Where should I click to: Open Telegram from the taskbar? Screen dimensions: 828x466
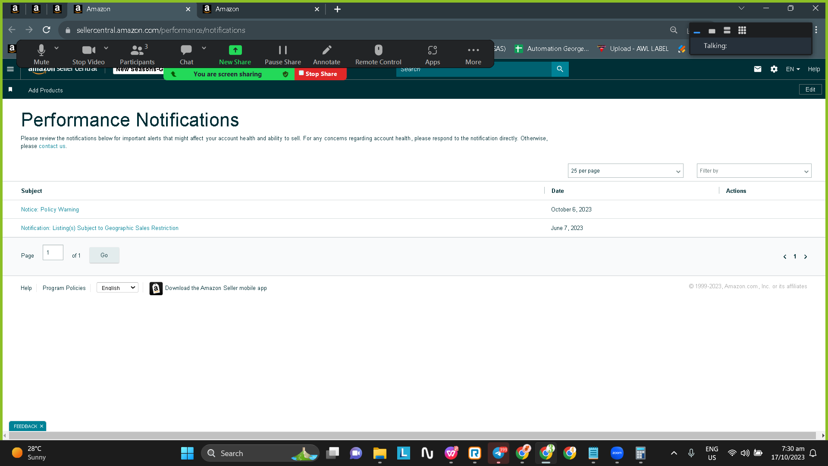point(499,453)
